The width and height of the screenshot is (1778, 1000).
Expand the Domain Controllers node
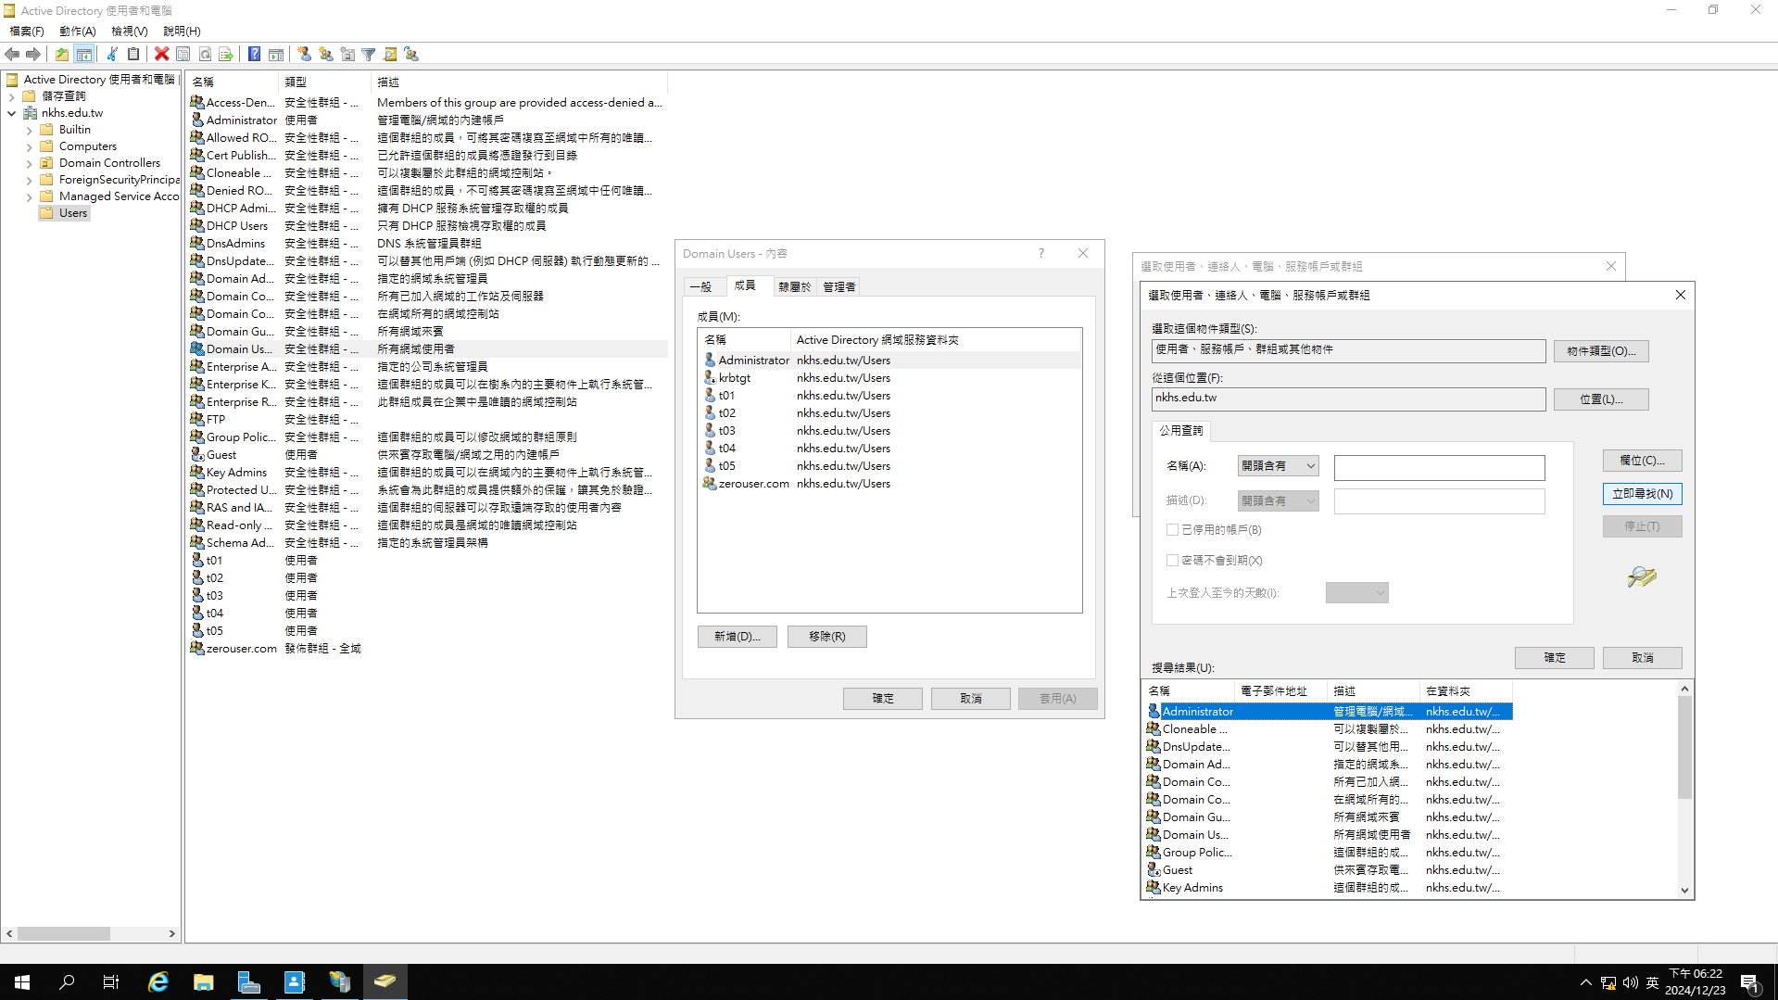click(30, 163)
